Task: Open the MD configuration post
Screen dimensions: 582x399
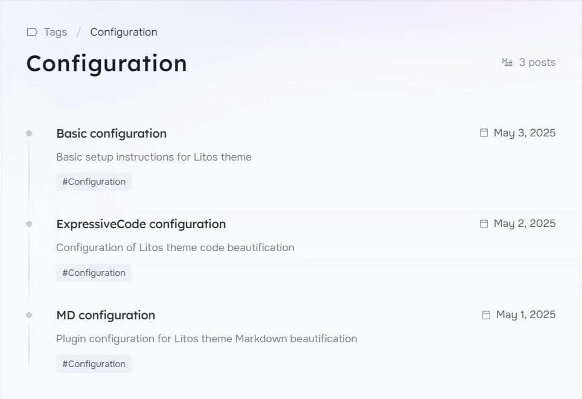Action: click(106, 315)
